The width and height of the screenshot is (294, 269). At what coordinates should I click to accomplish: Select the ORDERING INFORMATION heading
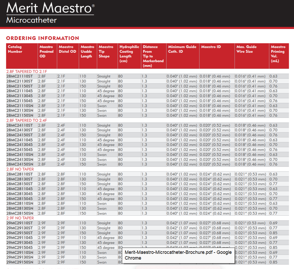coord(42,38)
